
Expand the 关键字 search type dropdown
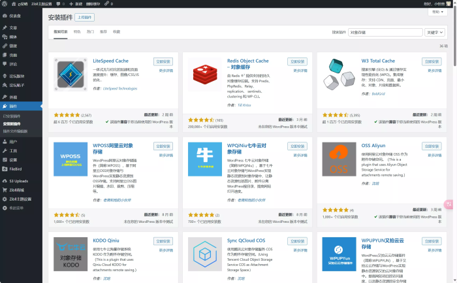click(432, 31)
